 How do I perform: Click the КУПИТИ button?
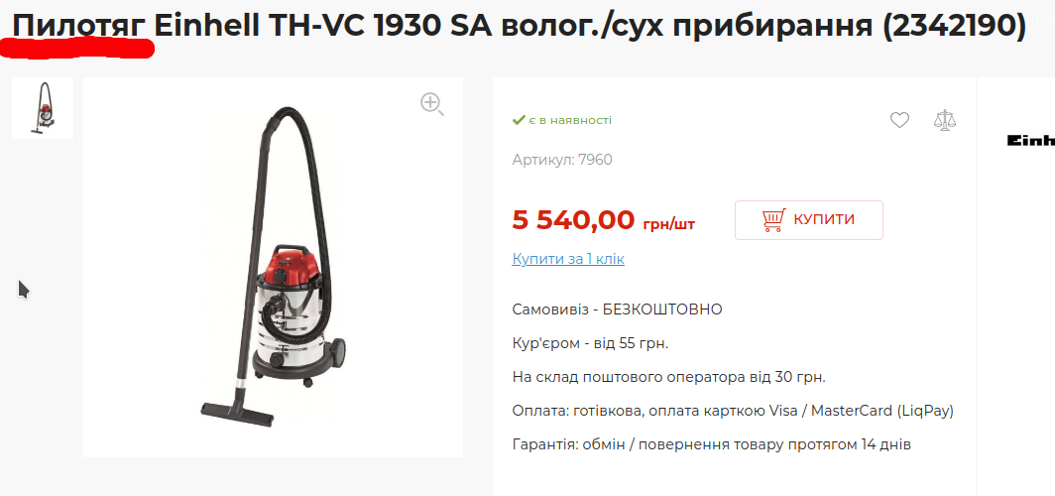tap(809, 220)
